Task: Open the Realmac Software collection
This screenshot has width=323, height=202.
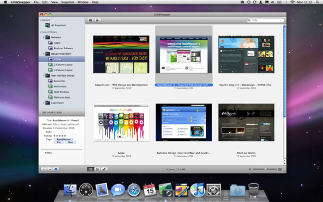Action: [63, 48]
